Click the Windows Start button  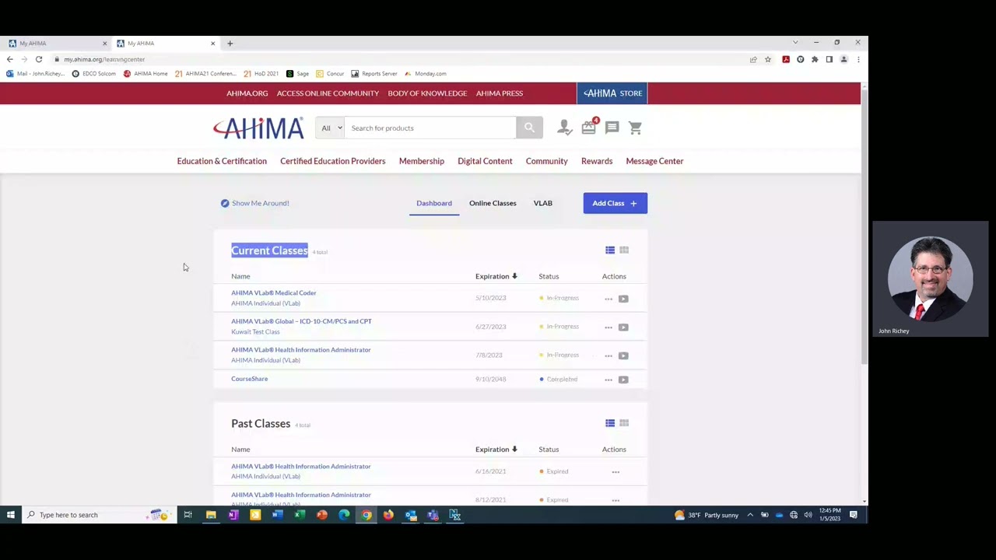tap(11, 515)
